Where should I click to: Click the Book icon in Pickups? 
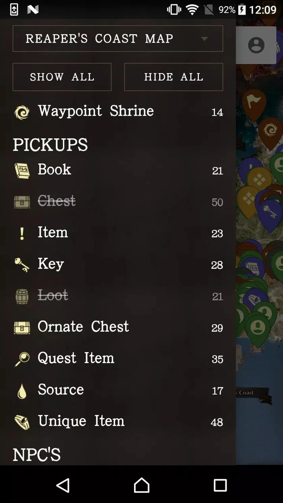tap(22, 170)
